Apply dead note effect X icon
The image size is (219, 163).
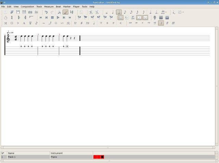tap(5, 23)
